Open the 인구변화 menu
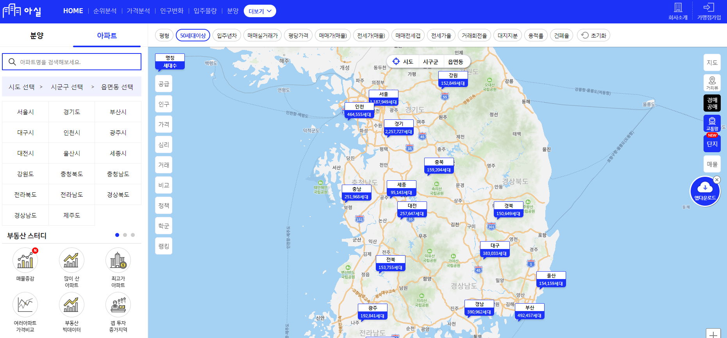Screen dimensions: 727x338 [172, 11]
